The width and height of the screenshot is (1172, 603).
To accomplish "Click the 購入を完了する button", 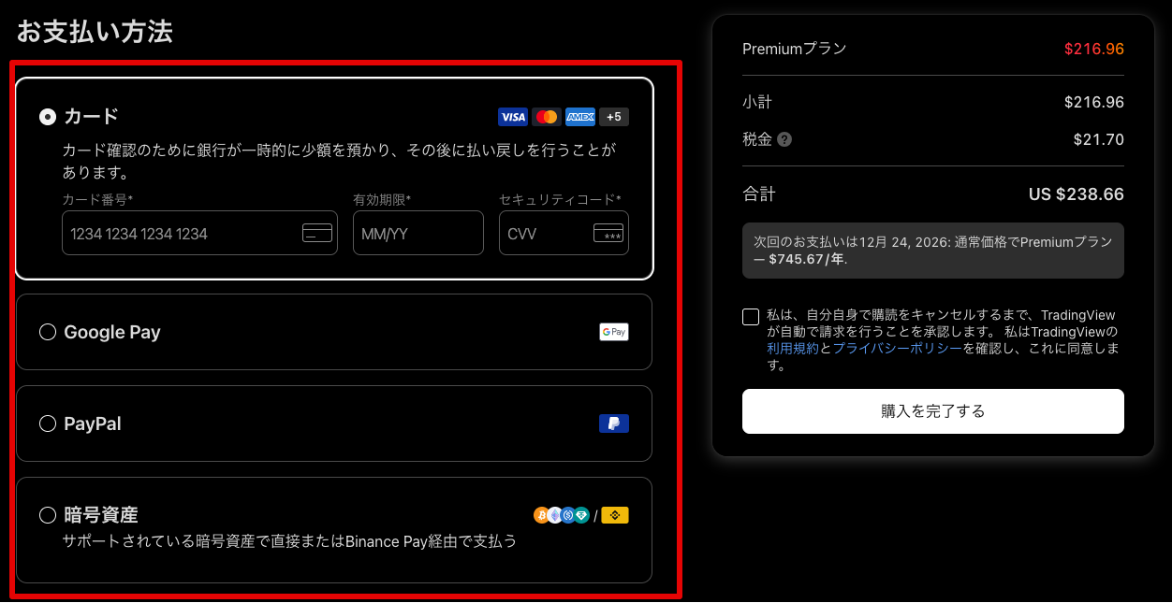I will pos(933,411).
